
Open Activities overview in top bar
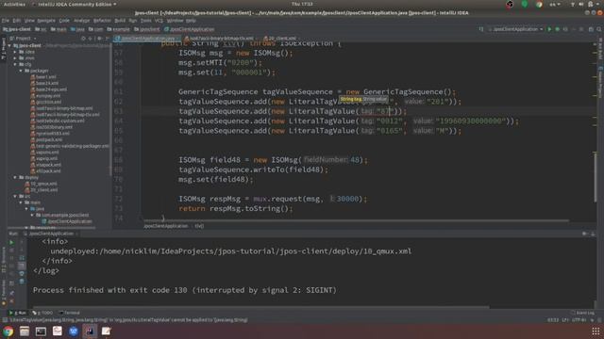(x=14, y=4)
